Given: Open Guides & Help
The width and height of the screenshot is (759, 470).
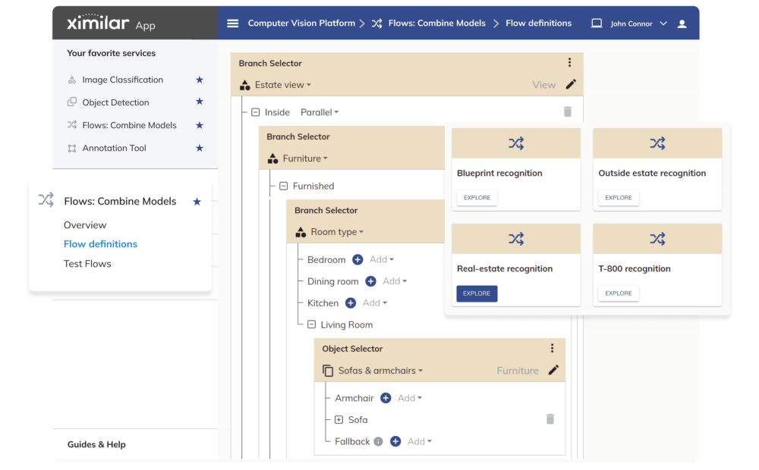Looking at the screenshot, I should [x=96, y=444].
